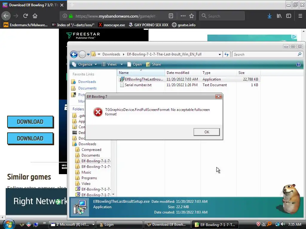
Task: Open the Firefox downloads arrow
Action: (x=270, y=16)
